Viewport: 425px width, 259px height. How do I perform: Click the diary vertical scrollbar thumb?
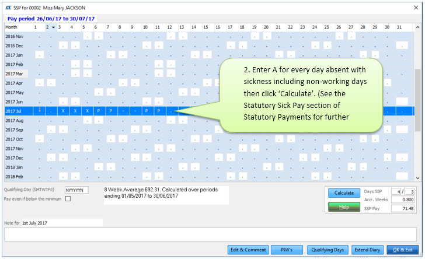(417, 100)
